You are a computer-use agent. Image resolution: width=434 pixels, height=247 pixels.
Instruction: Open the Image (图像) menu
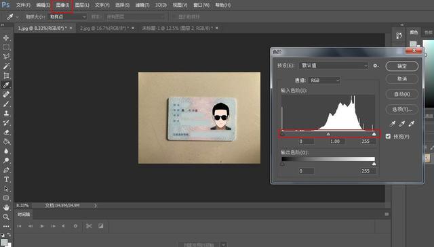(62, 5)
